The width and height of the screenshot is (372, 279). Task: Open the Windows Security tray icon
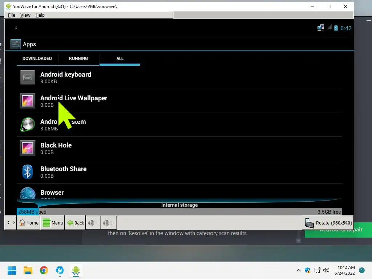click(307, 270)
